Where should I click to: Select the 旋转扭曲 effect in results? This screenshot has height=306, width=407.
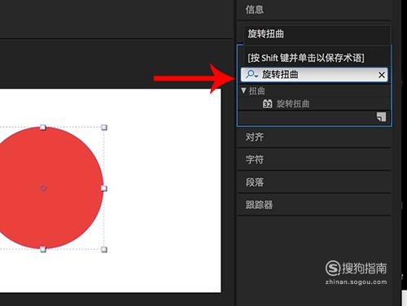[293, 103]
